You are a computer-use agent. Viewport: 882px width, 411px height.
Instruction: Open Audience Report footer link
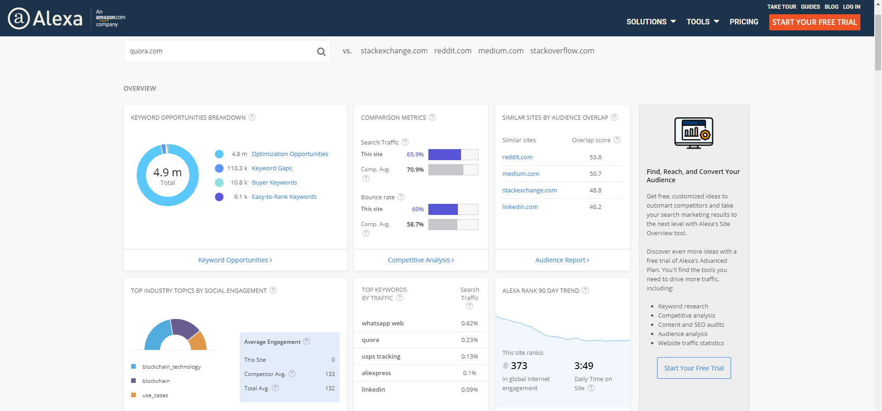tap(562, 260)
